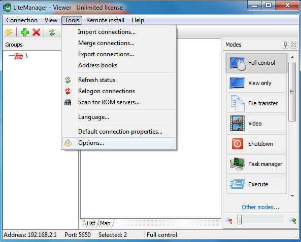Click the red X delete connection icon
This screenshot has width=301, height=242.
pos(36,32)
